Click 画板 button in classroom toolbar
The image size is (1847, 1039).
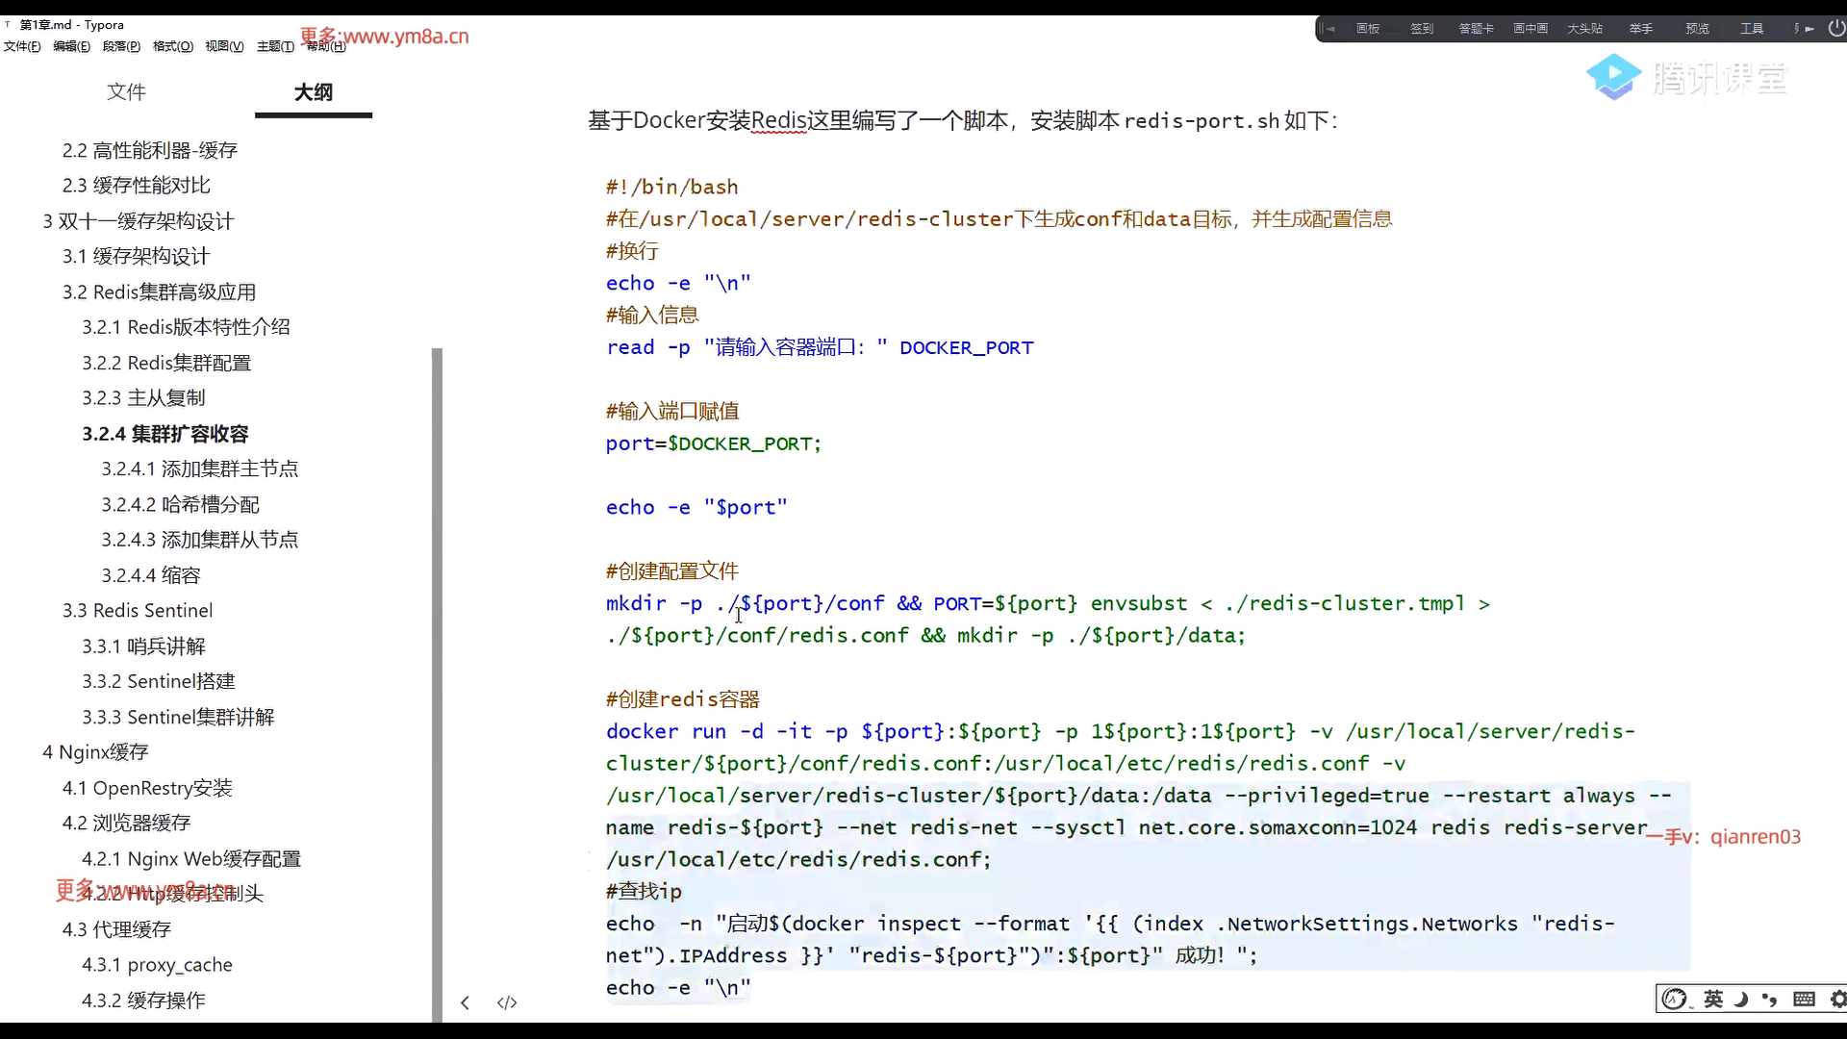1368,29
